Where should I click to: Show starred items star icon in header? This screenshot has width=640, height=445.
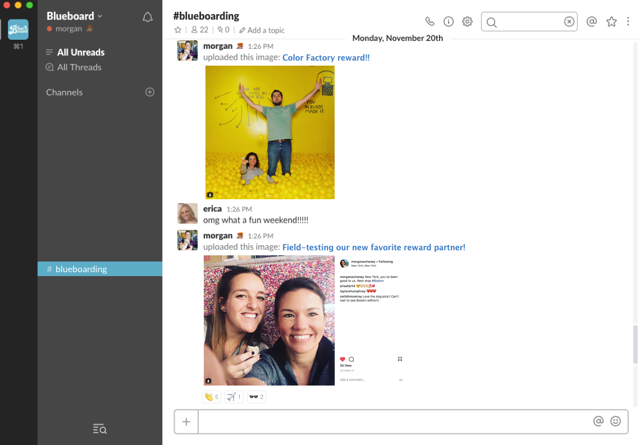click(x=611, y=21)
